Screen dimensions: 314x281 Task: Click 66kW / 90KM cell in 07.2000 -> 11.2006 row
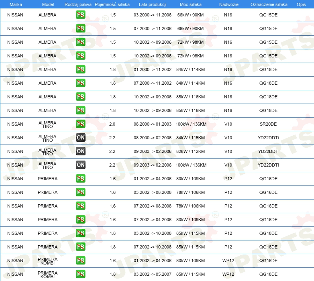pyautogui.click(x=190, y=29)
